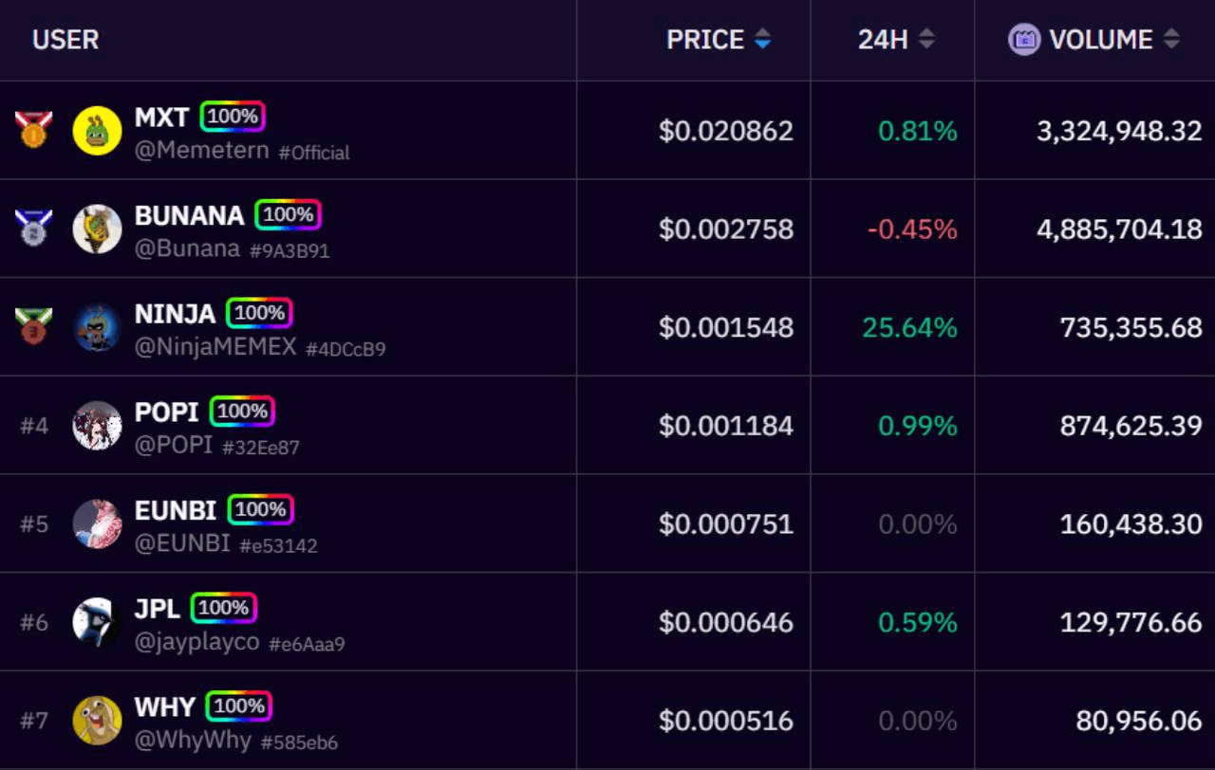The height and width of the screenshot is (770, 1215).
Task: Click the BUNANA 100% rainbow badge
Action: (289, 215)
